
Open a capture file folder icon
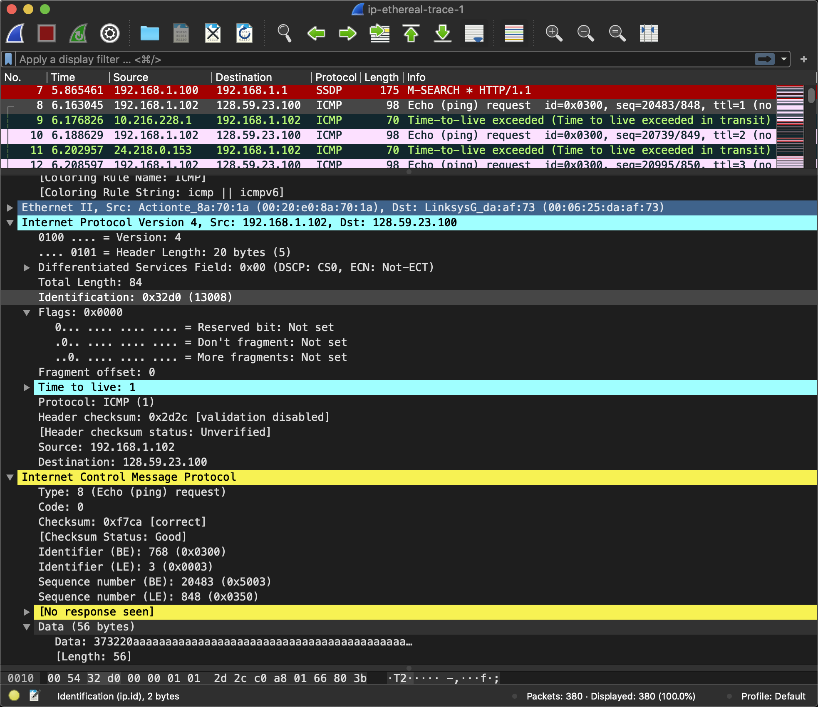(149, 33)
